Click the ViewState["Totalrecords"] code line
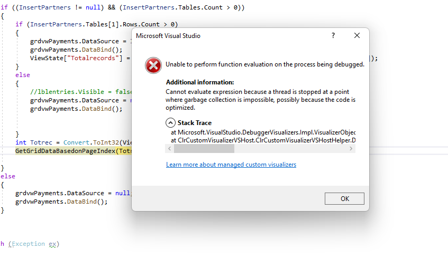 point(80,58)
